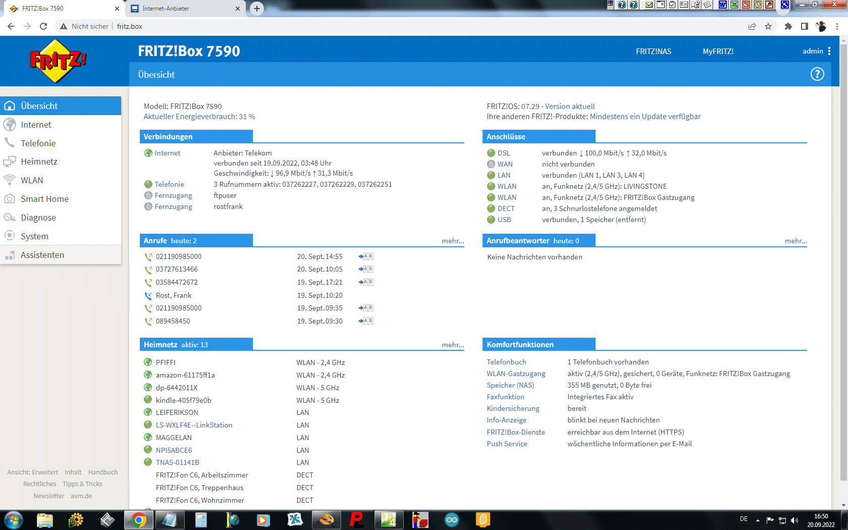Open the Heimnetz sidebar menu

[61, 162]
